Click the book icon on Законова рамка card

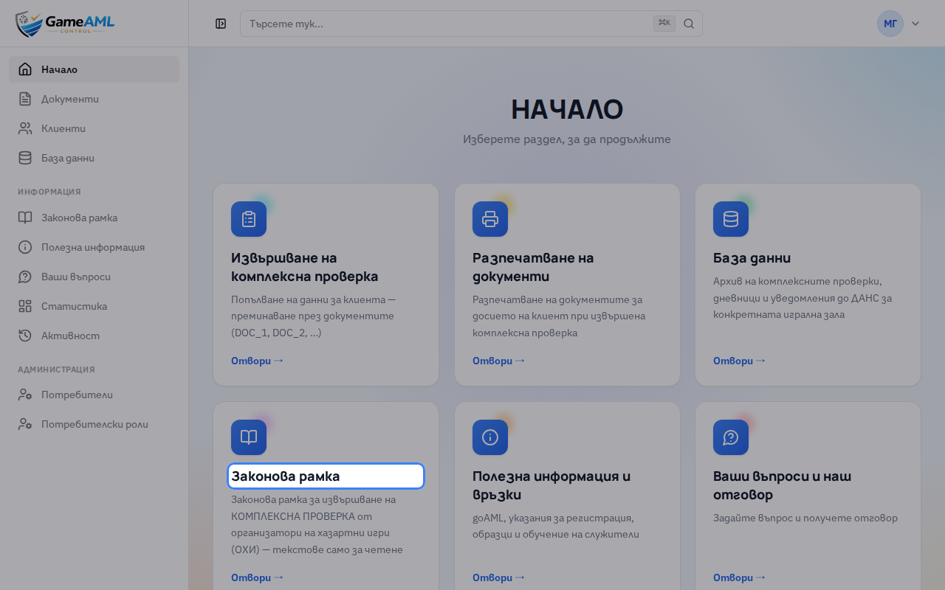(249, 437)
